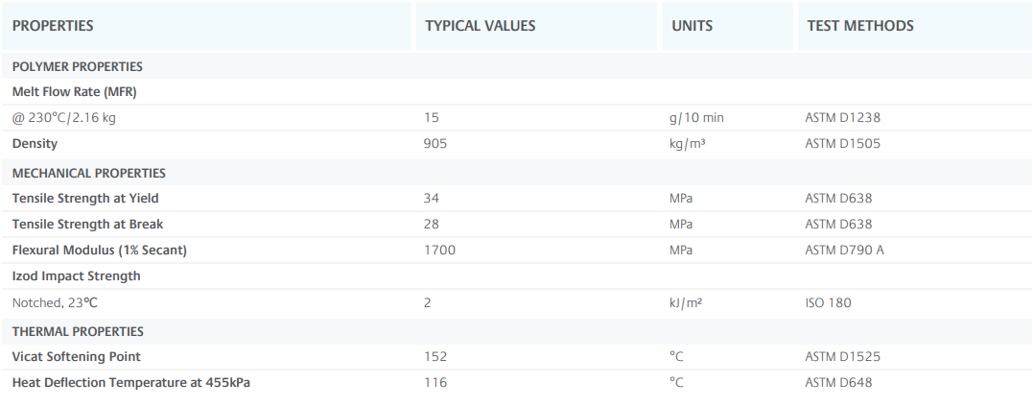Click the TEST METHODS column header
This screenshot has width=1033, height=407.
click(859, 26)
